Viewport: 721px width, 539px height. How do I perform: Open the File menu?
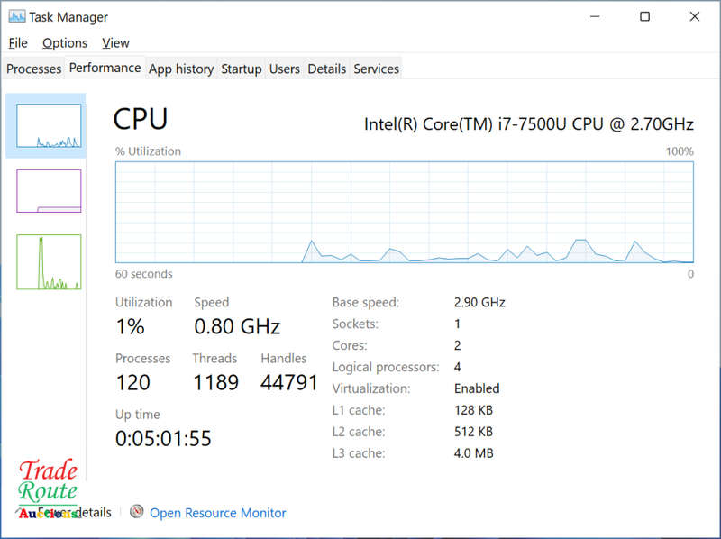[x=18, y=42]
